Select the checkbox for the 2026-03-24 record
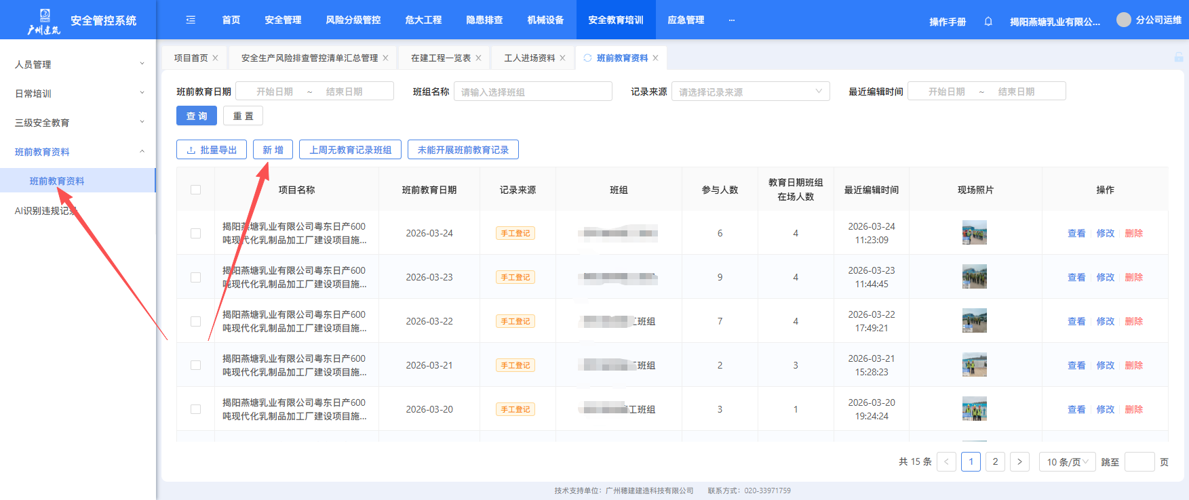 pyautogui.click(x=196, y=233)
